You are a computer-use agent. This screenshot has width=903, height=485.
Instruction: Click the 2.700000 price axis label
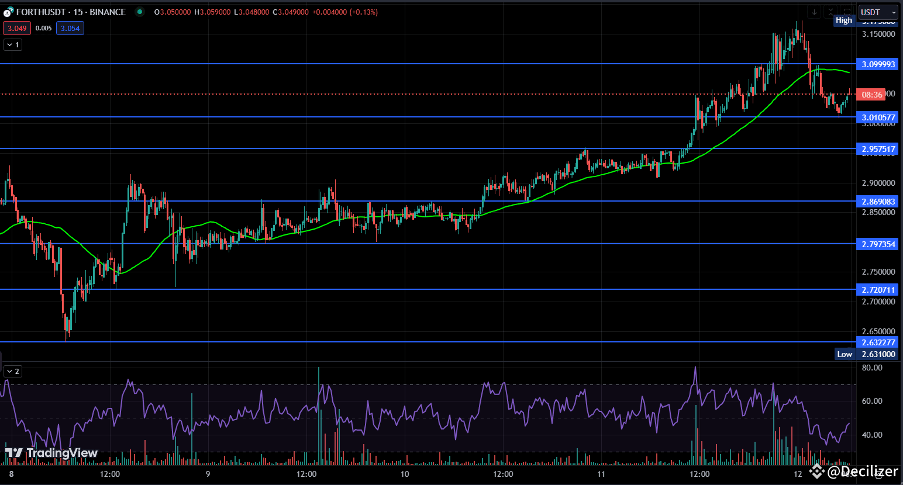[878, 302]
